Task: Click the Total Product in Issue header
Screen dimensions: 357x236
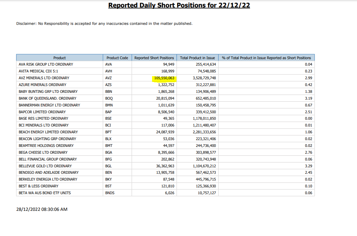Action: [198, 58]
